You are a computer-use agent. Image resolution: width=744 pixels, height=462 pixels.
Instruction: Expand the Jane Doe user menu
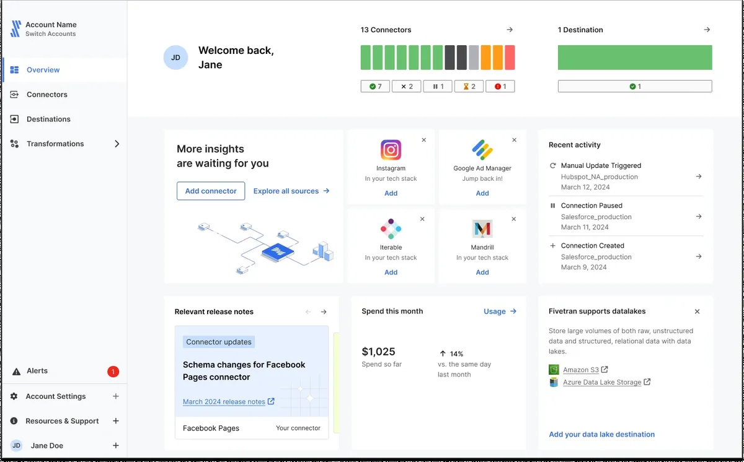coord(116,446)
